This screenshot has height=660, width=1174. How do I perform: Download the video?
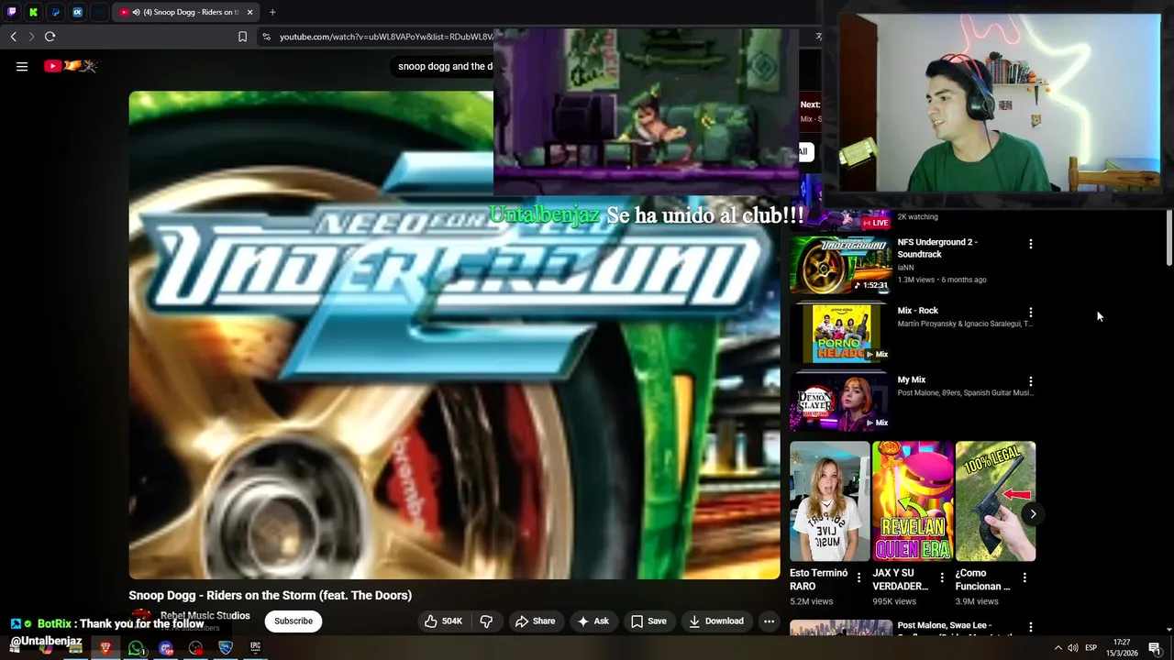point(716,621)
